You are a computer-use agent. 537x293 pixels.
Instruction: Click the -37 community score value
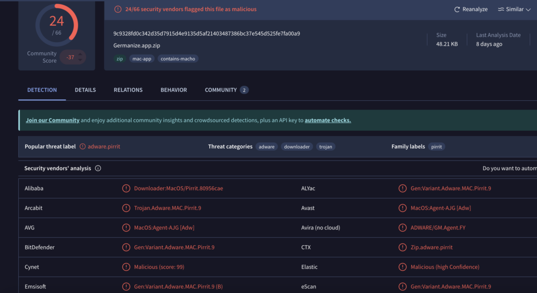70,57
